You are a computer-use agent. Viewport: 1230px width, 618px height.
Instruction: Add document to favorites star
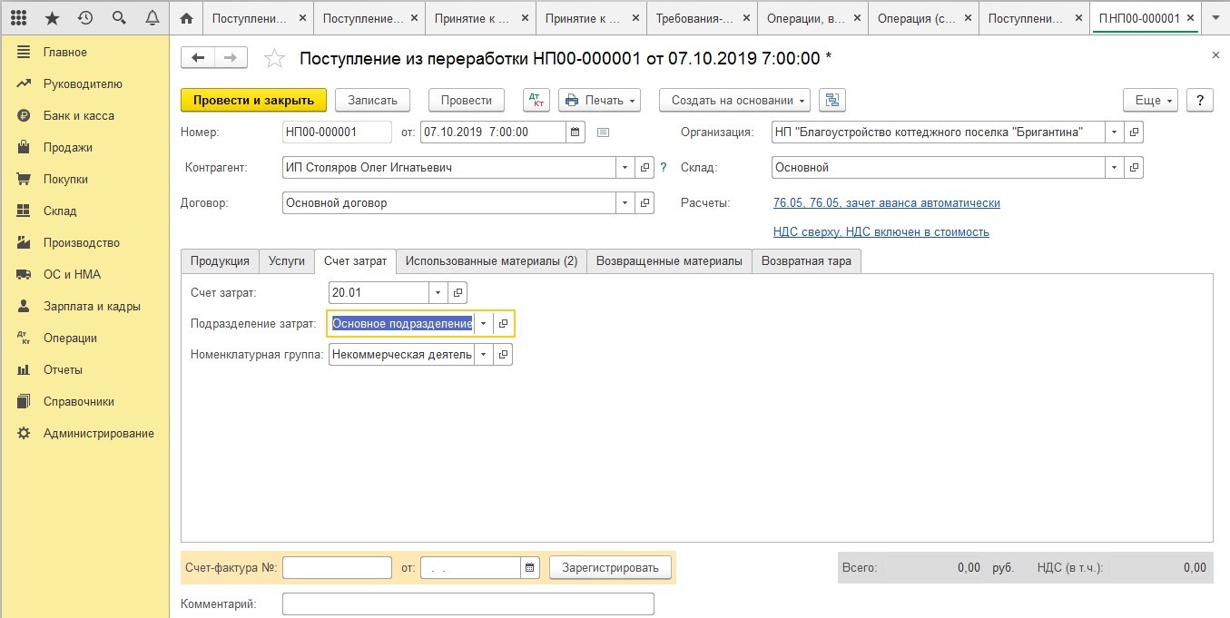pos(273,59)
